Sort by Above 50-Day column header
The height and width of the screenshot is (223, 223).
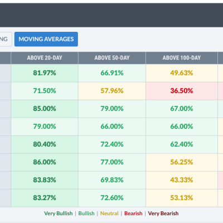(112, 58)
